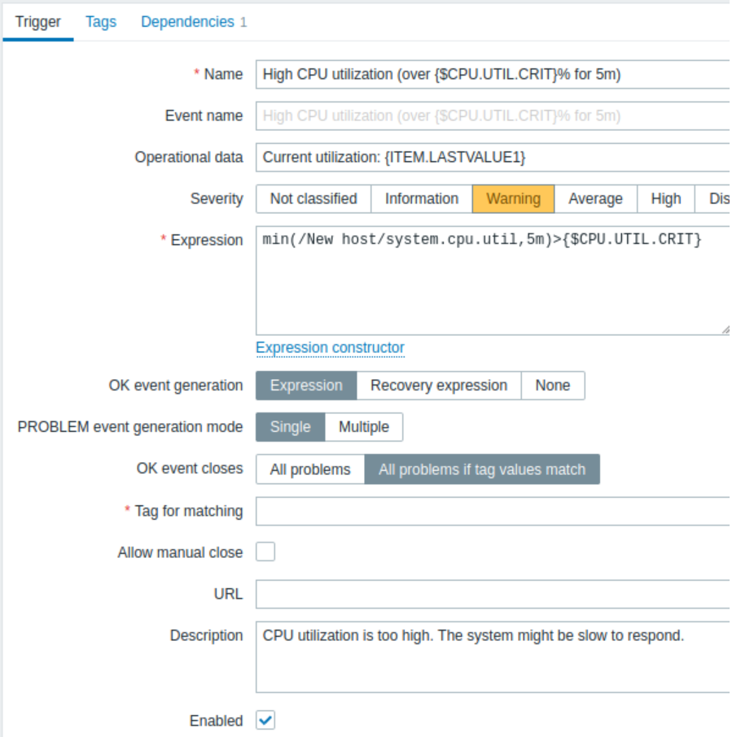Screen dimensions: 754x737
Task: Set severity to Warning
Action: (x=513, y=198)
